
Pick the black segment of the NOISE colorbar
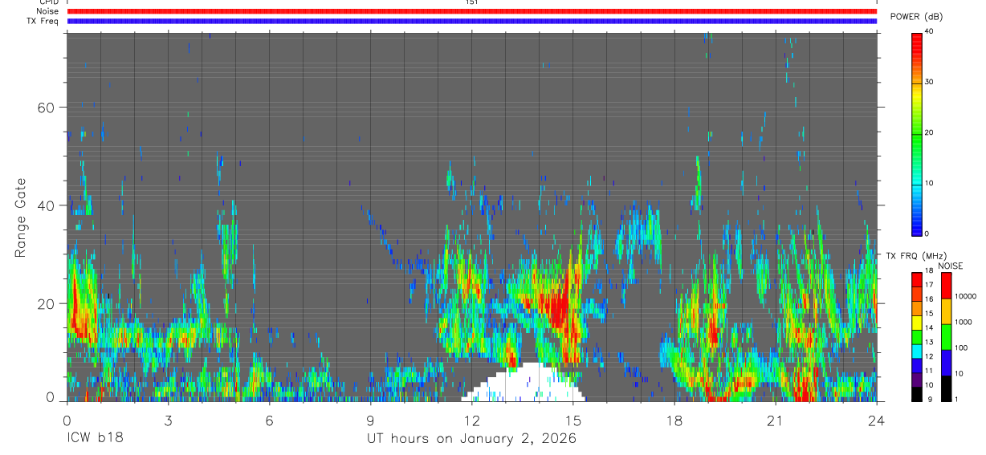click(x=947, y=388)
